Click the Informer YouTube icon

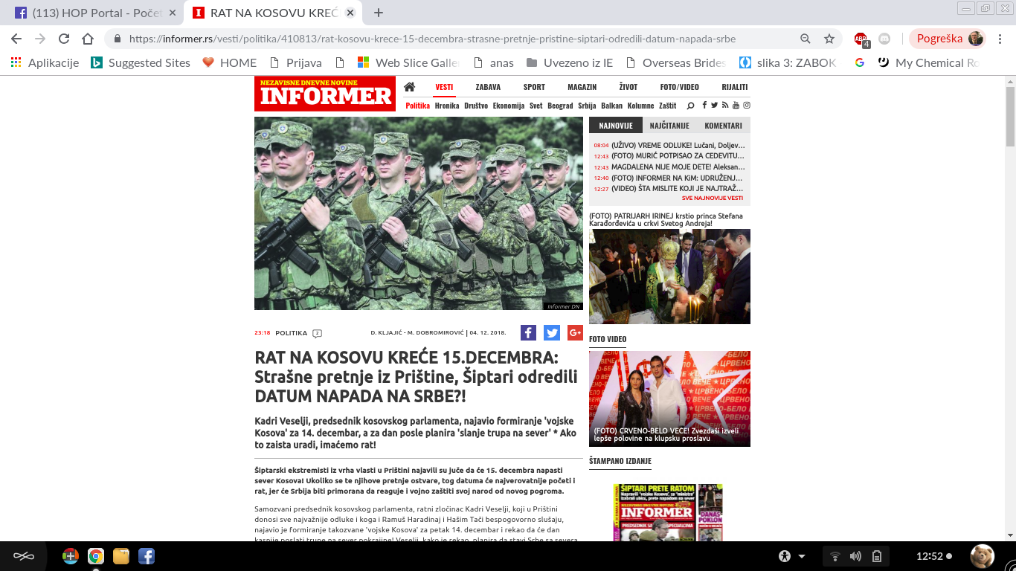735,105
